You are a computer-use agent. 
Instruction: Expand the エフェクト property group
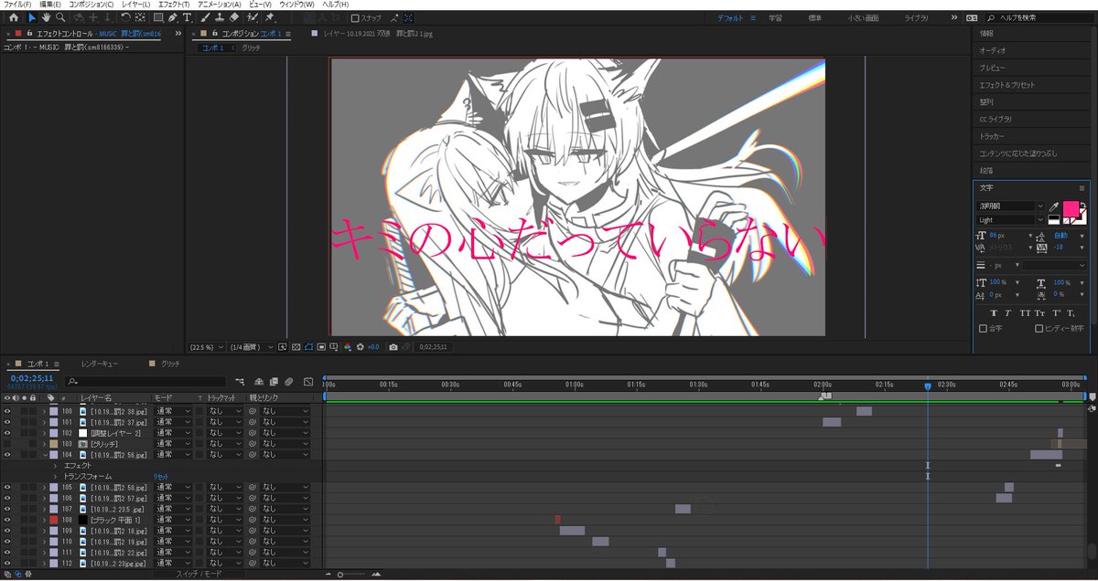point(55,466)
